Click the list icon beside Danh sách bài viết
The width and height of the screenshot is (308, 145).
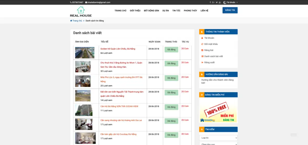202,56
